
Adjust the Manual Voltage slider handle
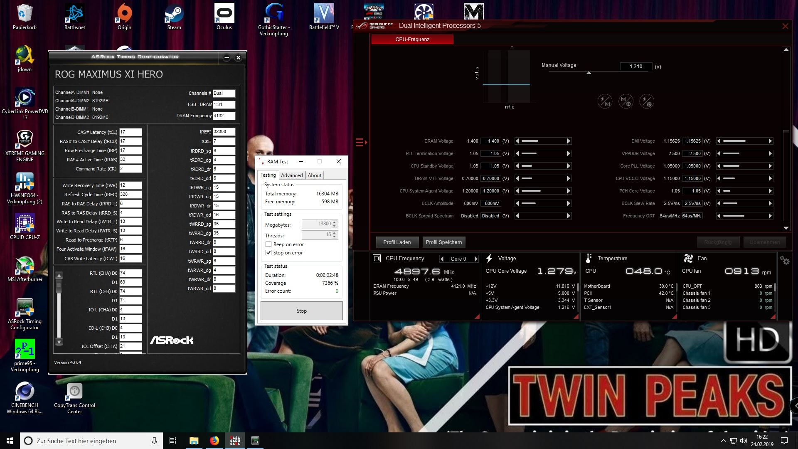[589, 73]
